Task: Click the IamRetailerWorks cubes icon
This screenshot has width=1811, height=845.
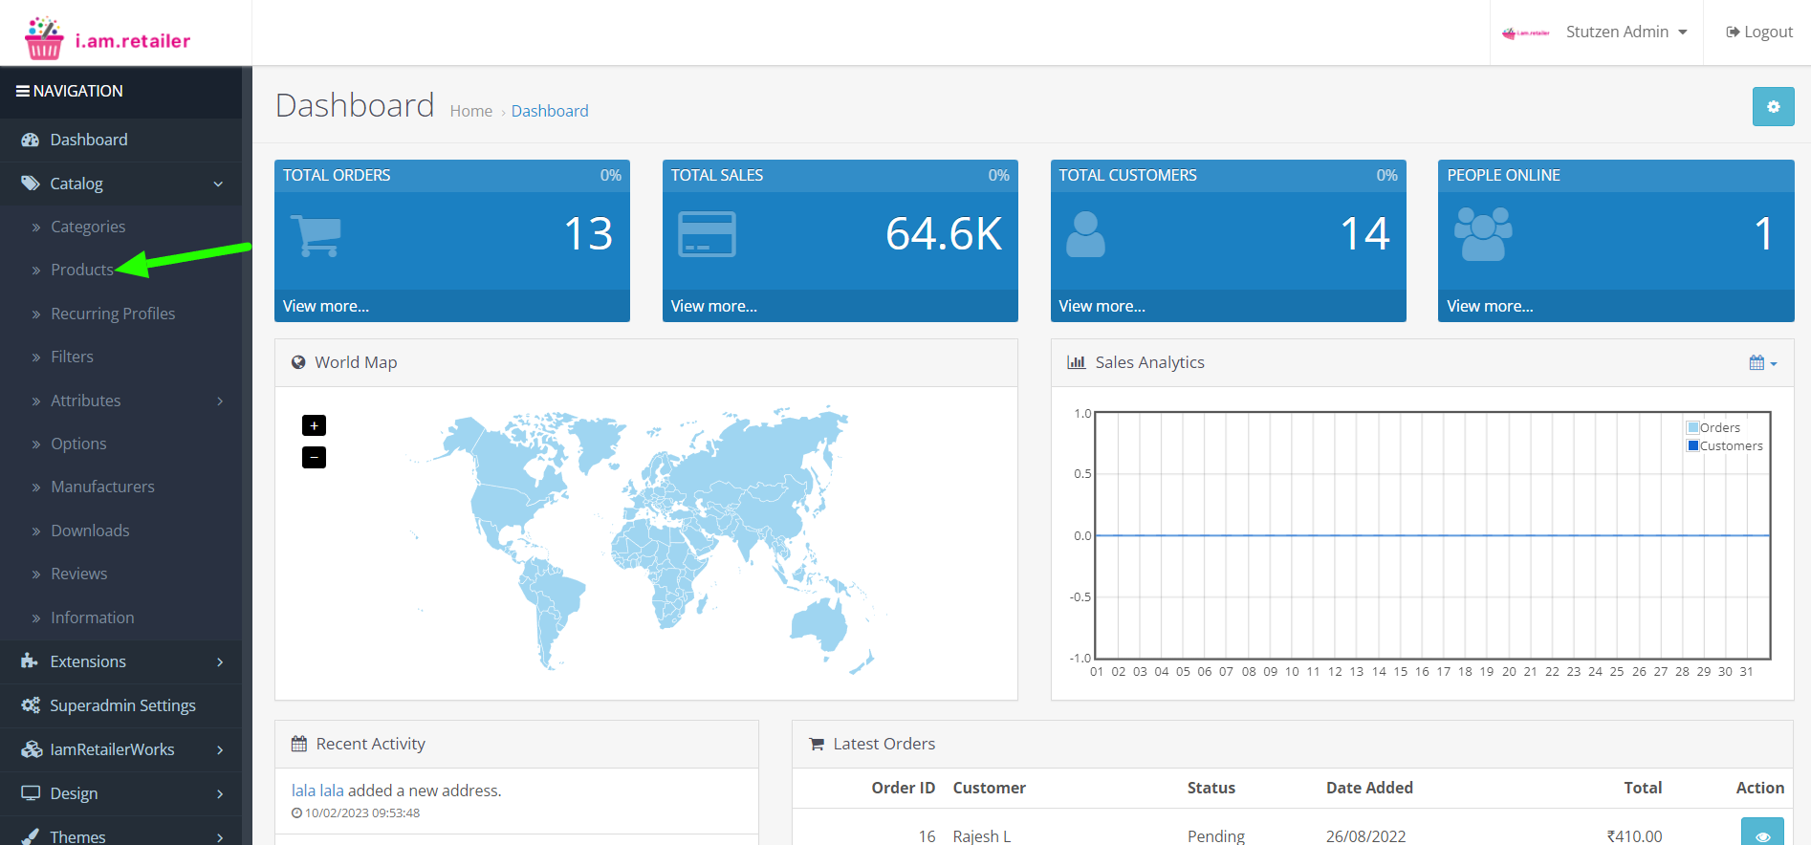Action: pos(32,749)
